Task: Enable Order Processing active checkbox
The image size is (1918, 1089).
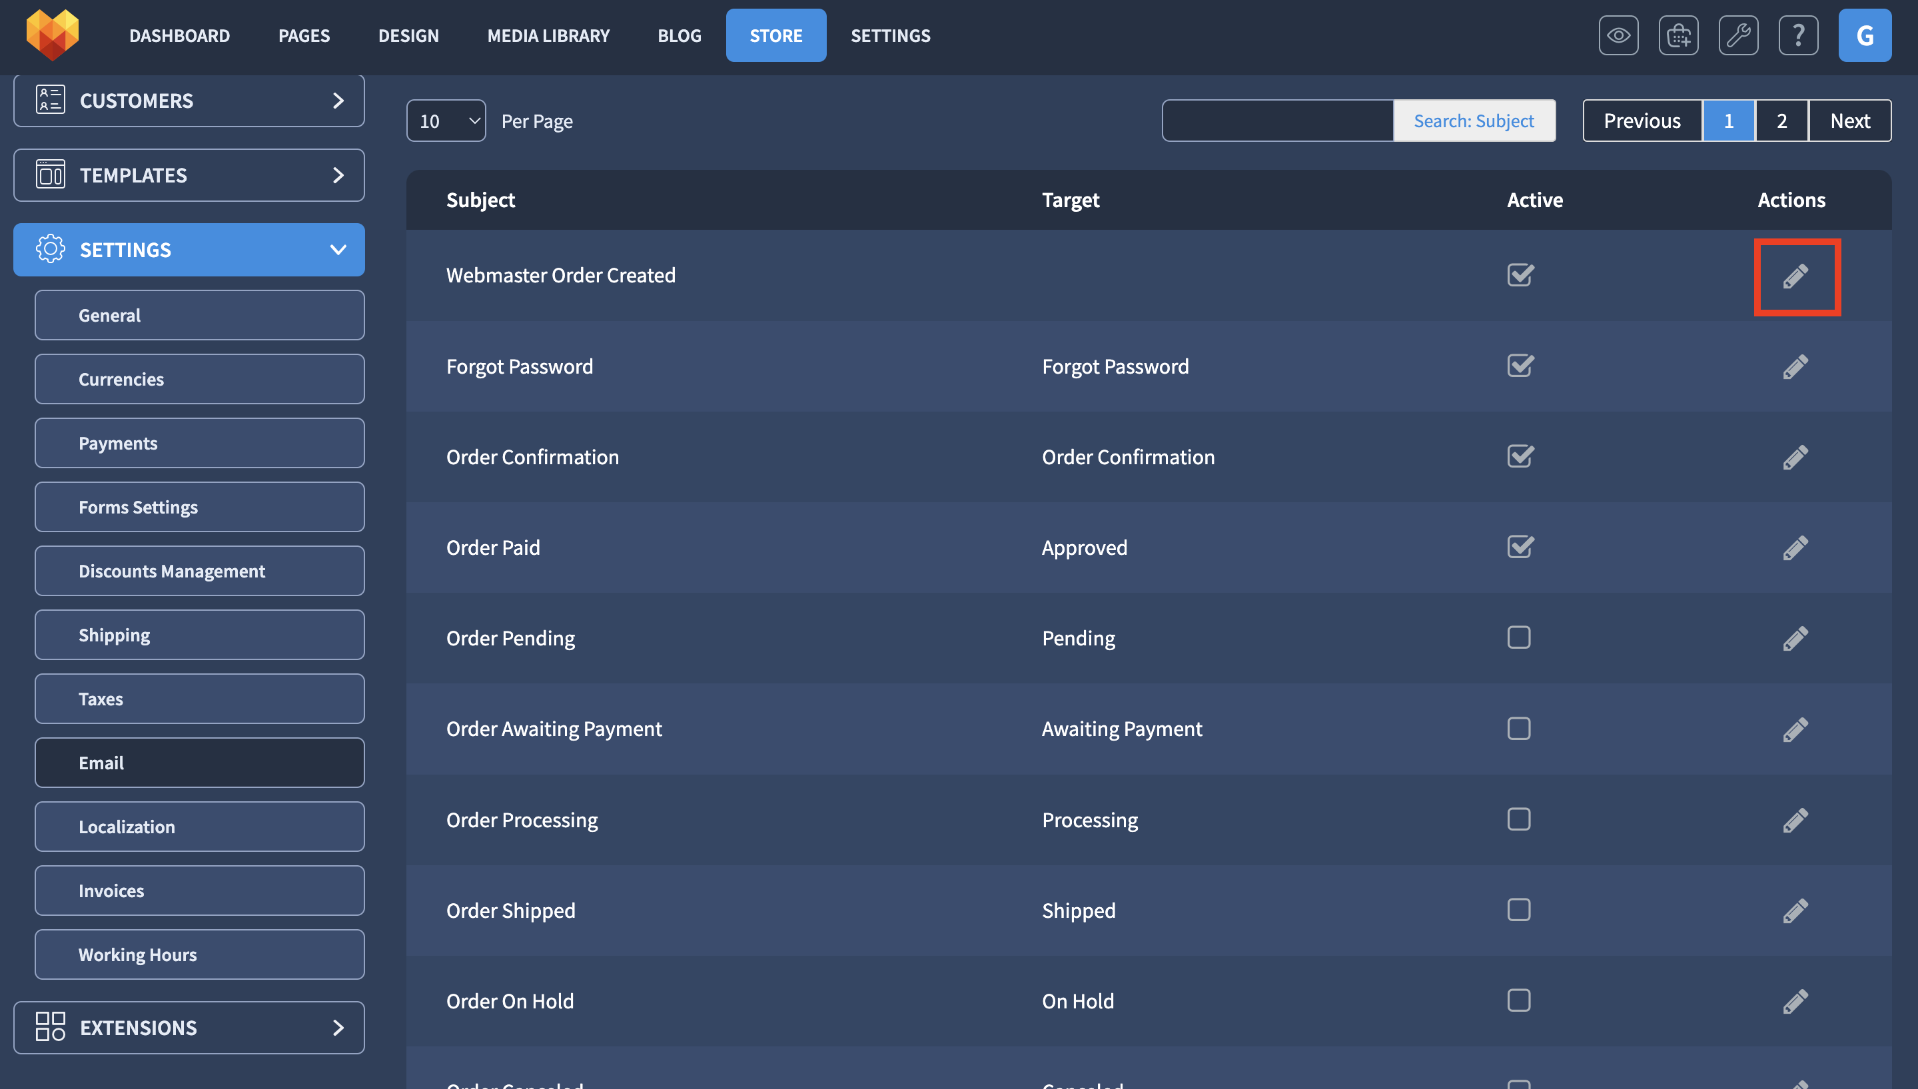Action: coord(1518,819)
